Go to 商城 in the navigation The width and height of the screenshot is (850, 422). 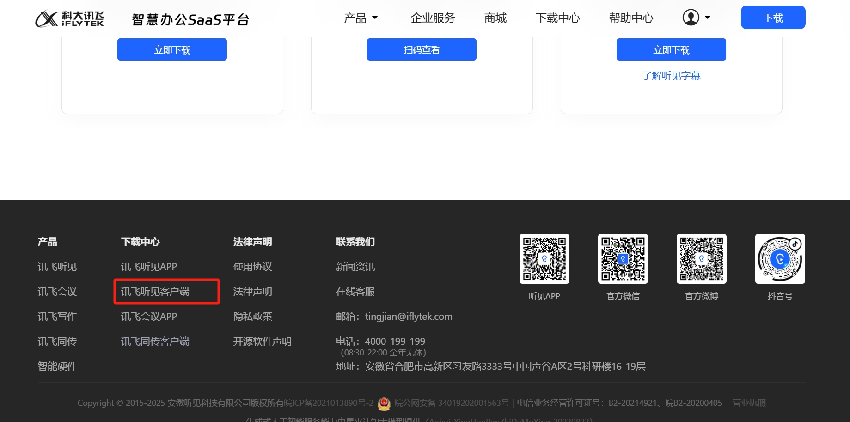click(x=495, y=18)
